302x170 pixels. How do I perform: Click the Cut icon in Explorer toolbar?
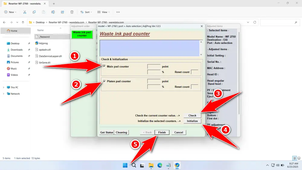pyautogui.click(x=25, y=12)
